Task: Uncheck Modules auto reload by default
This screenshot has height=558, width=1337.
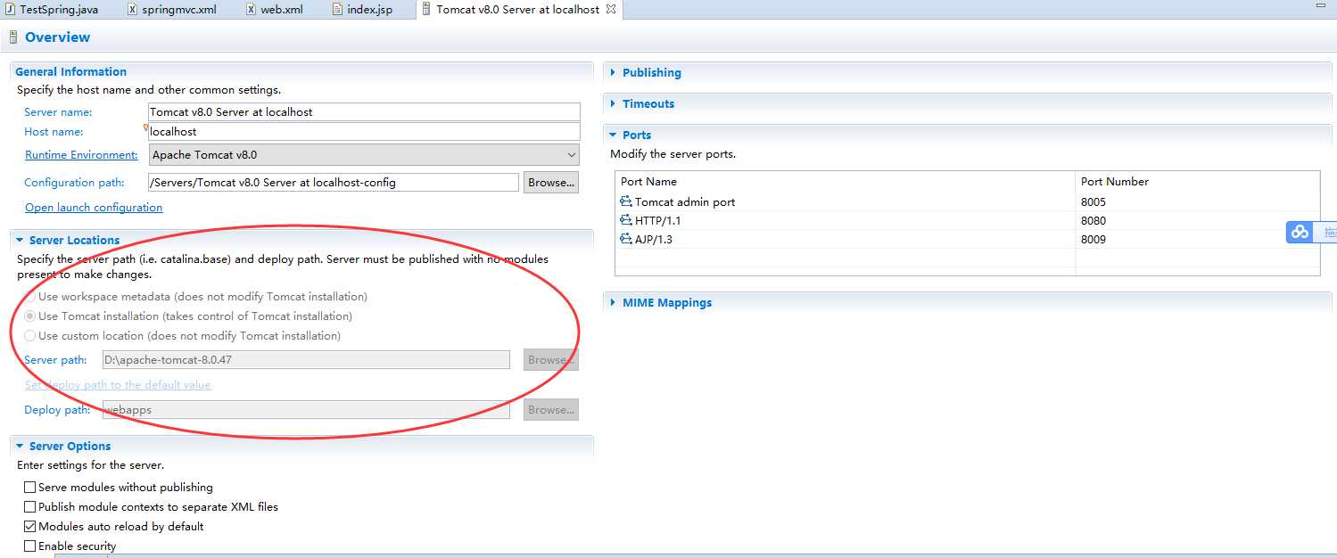Action: click(x=30, y=527)
